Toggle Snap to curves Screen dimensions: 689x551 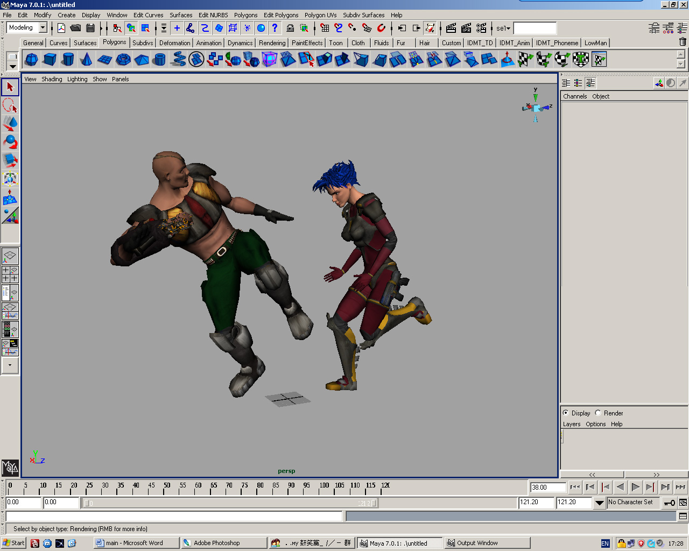(x=339, y=28)
